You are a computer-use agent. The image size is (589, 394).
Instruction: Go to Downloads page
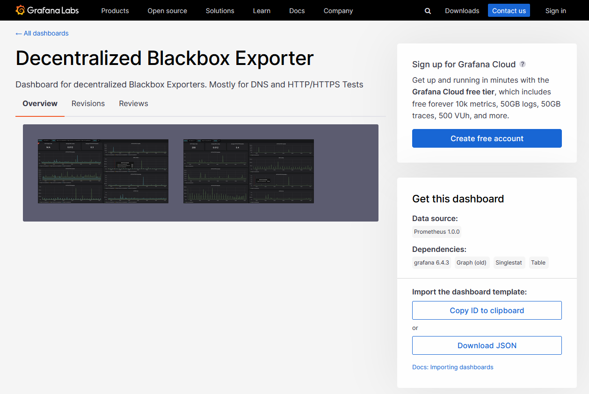coord(462,11)
